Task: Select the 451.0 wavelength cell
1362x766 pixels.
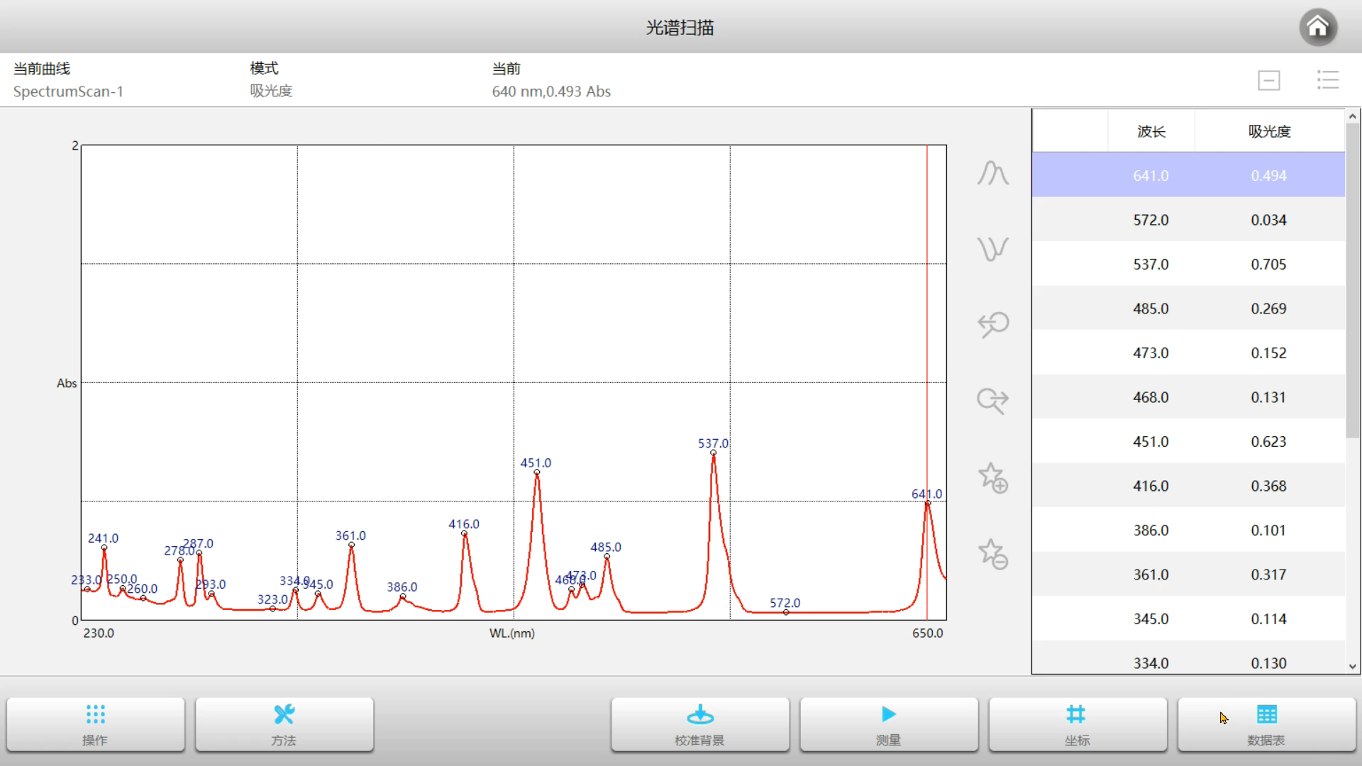Action: [x=1151, y=441]
